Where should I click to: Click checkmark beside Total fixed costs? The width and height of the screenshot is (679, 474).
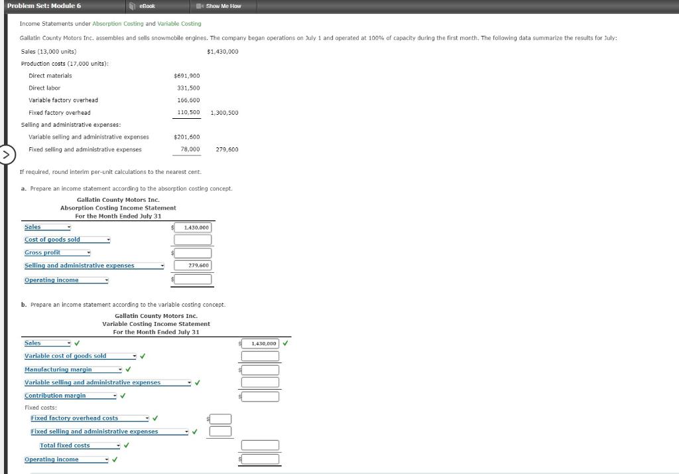pos(127,445)
